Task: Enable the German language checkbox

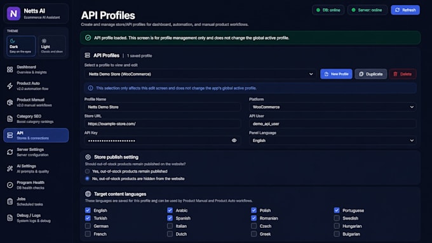Action: [x=88, y=226]
